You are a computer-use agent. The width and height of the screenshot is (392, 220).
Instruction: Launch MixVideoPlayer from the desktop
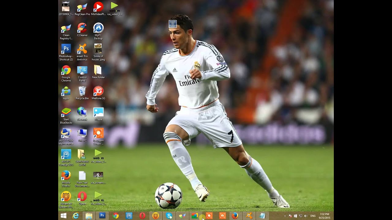click(x=98, y=9)
